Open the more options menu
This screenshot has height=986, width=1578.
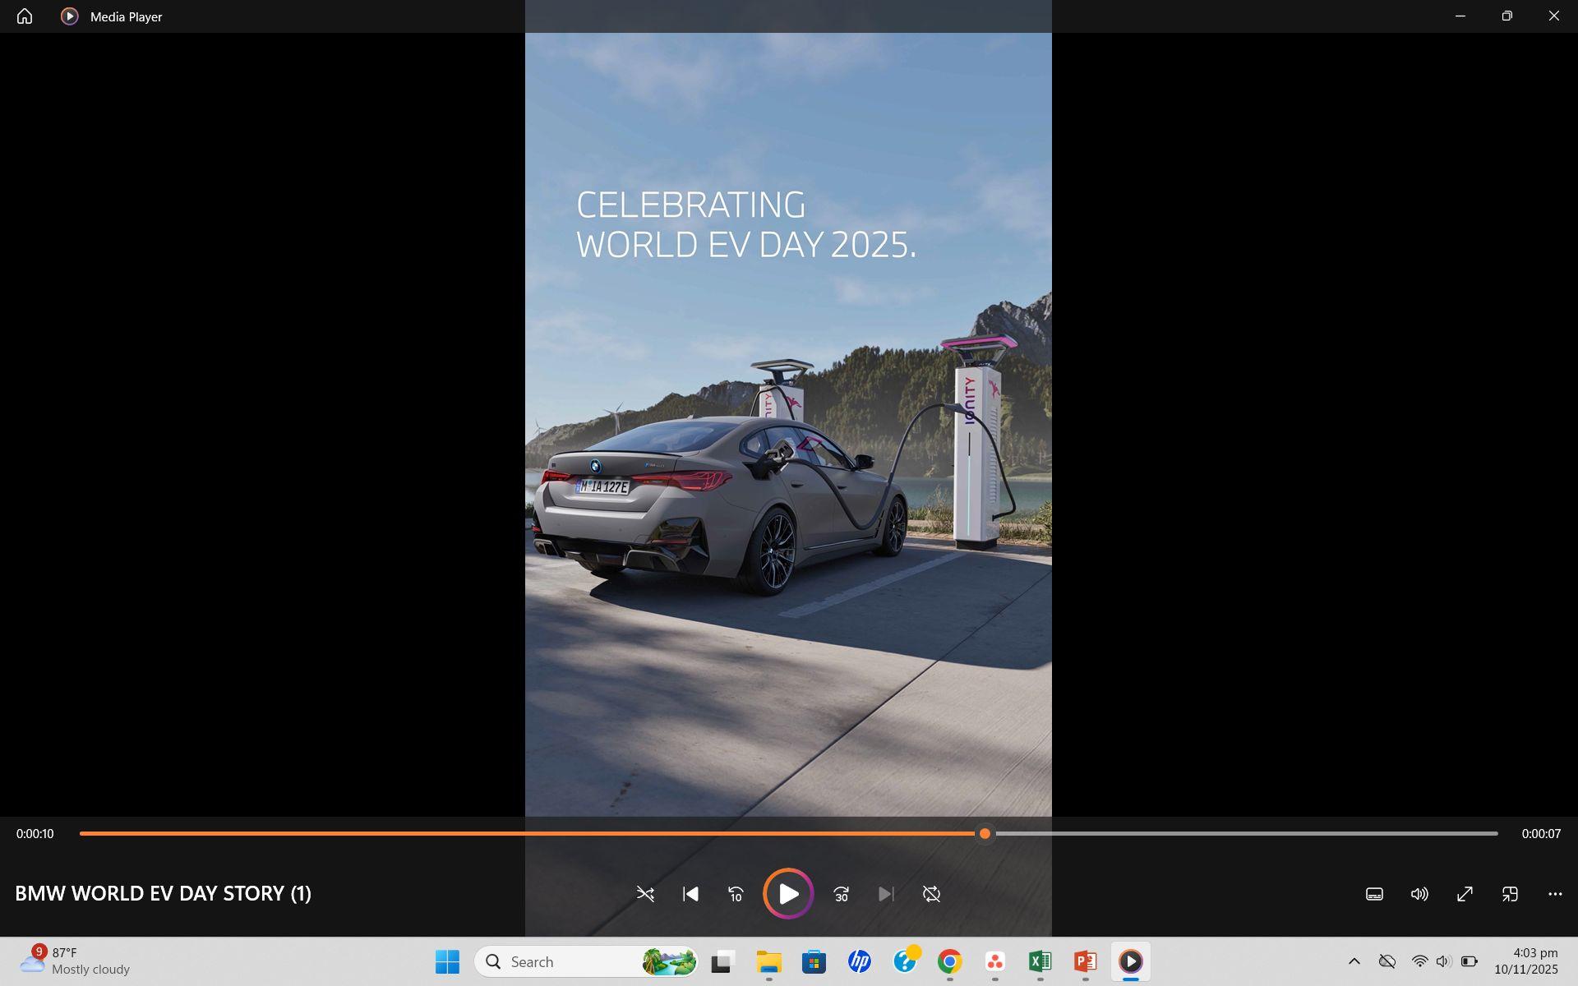coord(1555,894)
